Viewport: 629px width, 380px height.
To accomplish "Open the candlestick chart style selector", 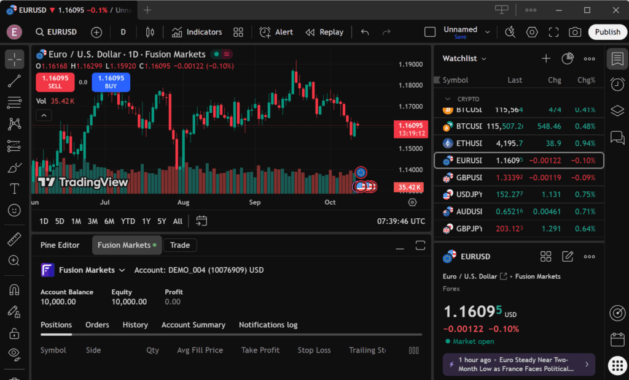I will 149,32.
